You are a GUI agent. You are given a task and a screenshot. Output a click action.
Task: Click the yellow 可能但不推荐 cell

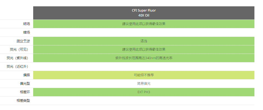coord(144,75)
